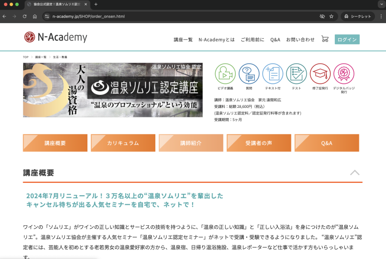Click the ログイン button
Viewport: 386px width, 259px height.
pos(347,39)
